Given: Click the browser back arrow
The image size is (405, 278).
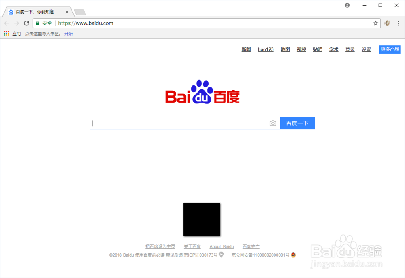Looking at the screenshot, I should click(7, 23).
